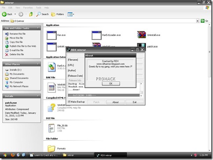Collapse the File and Folder Tasks panel
The height and width of the screenshot is (160, 213).
(38, 28)
